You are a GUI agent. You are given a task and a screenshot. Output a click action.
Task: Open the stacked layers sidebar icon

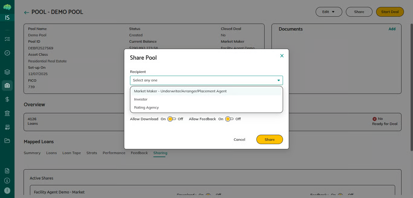click(7, 72)
